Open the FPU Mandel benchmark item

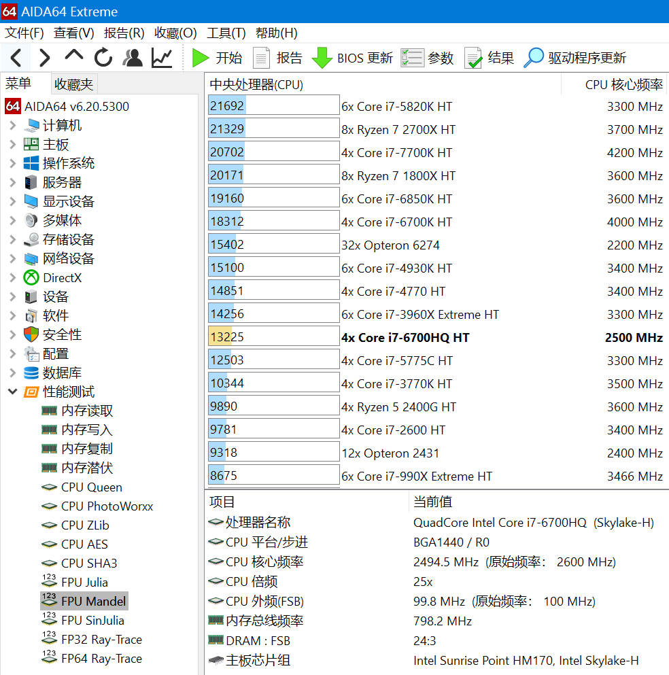click(84, 601)
